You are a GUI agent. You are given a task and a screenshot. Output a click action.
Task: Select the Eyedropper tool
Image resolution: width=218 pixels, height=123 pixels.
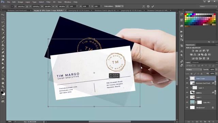(3, 33)
